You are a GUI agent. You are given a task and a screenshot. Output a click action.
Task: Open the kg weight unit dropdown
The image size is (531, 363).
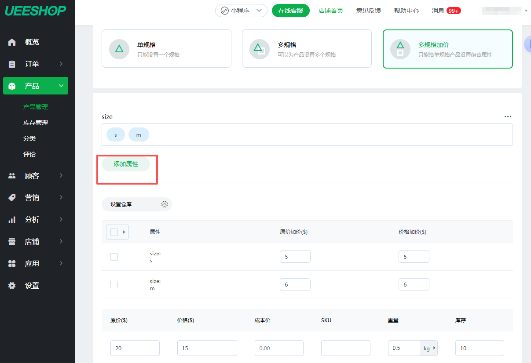point(428,348)
